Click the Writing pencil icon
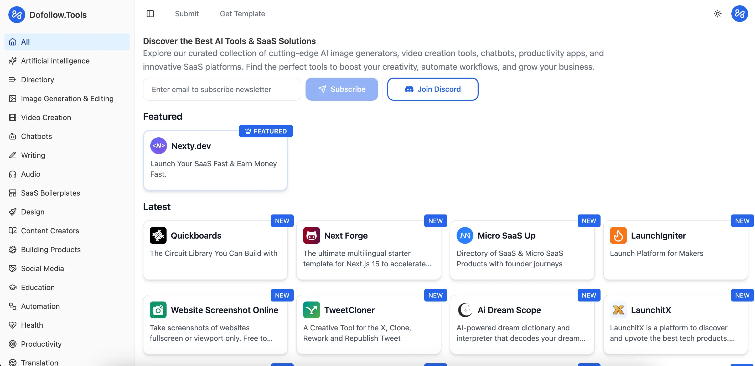 (13, 155)
